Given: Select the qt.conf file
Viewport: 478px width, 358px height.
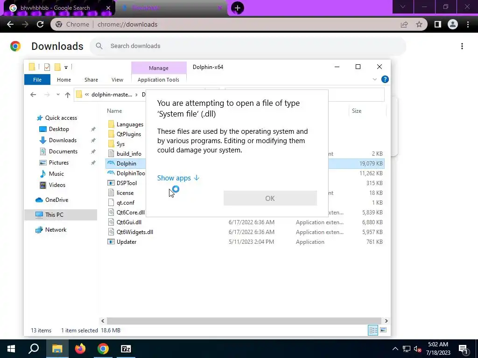Looking at the screenshot, I should tap(125, 202).
